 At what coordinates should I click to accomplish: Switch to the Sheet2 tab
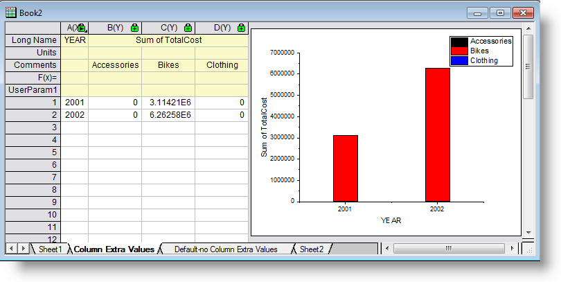pos(311,249)
